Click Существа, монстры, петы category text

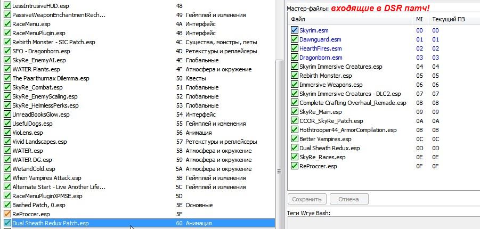pyautogui.click(x=221, y=42)
